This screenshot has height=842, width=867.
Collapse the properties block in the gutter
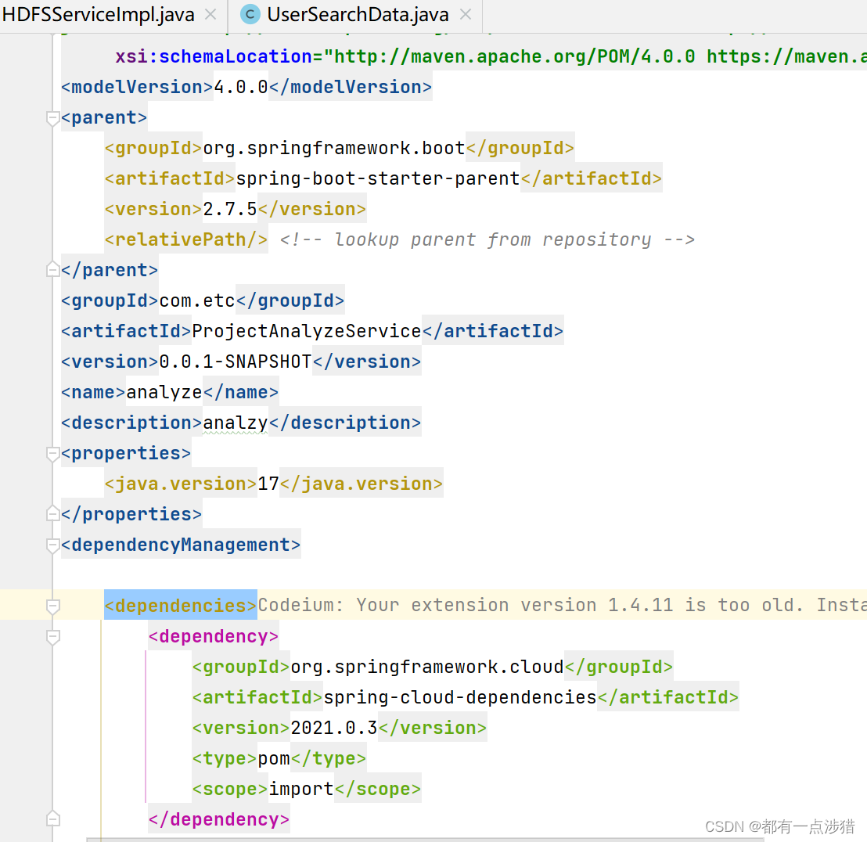52,454
